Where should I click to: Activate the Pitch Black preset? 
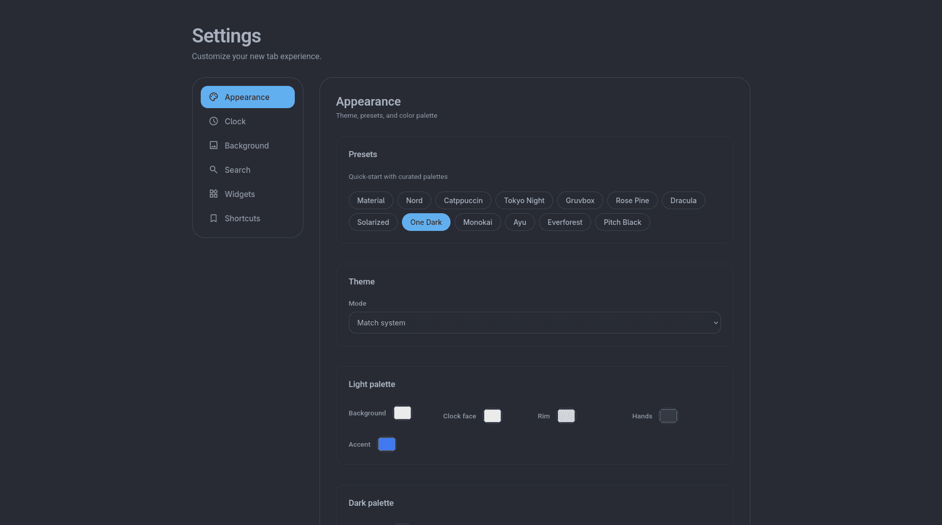point(622,222)
